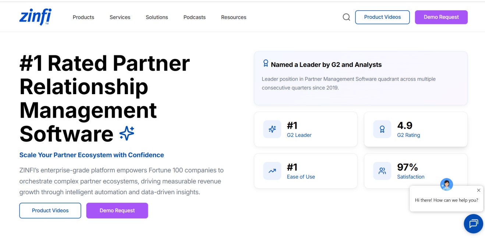
Task: Click the Satisfaction label
Action: [411, 177]
